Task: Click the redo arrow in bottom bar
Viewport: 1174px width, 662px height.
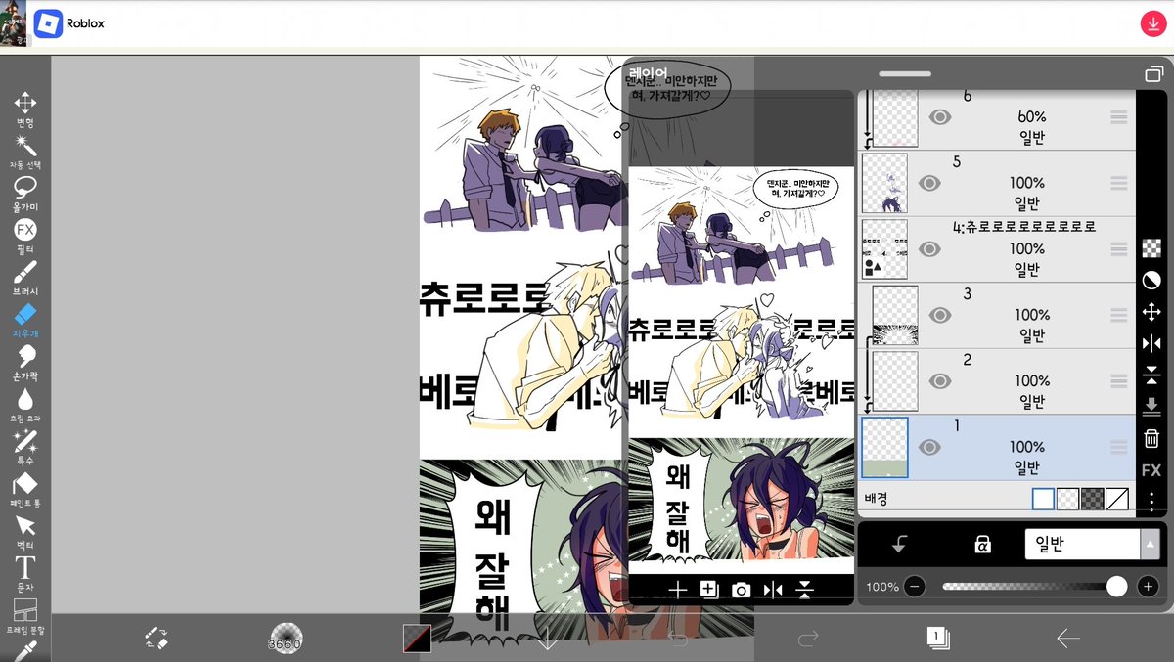Action: [807, 639]
